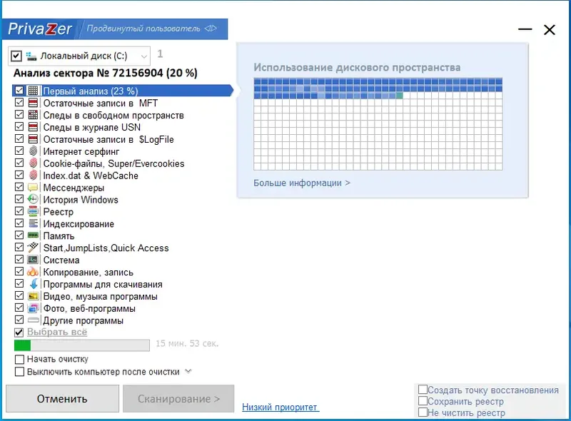Click the Память RAM chip icon

(33, 235)
